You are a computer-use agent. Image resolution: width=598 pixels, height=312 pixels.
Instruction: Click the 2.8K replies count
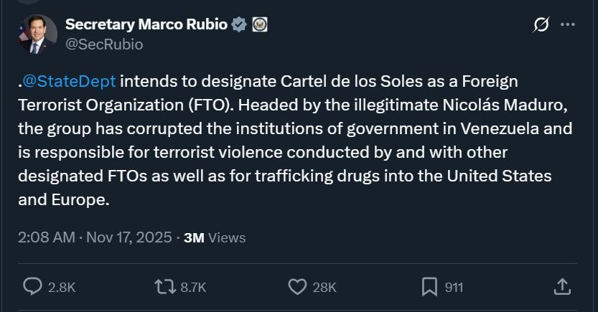(61, 288)
